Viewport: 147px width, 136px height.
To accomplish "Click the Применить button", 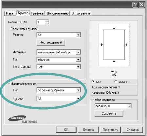I will click(110, 130).
